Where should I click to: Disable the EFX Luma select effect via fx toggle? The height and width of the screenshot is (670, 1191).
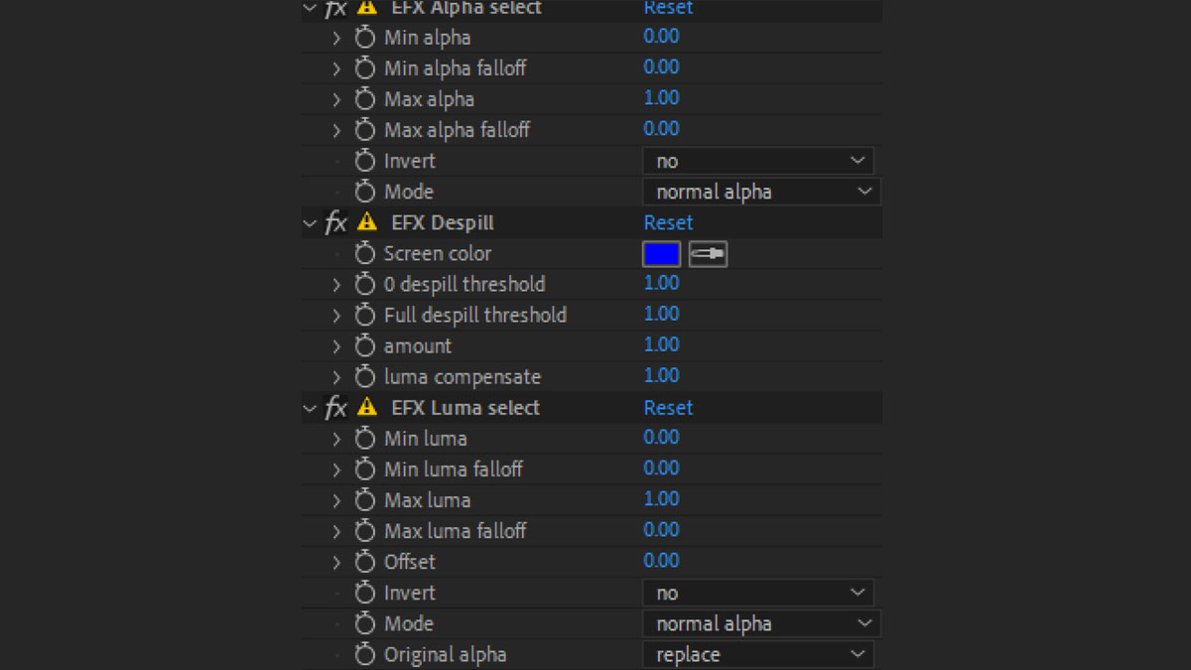tap(336, 407)
